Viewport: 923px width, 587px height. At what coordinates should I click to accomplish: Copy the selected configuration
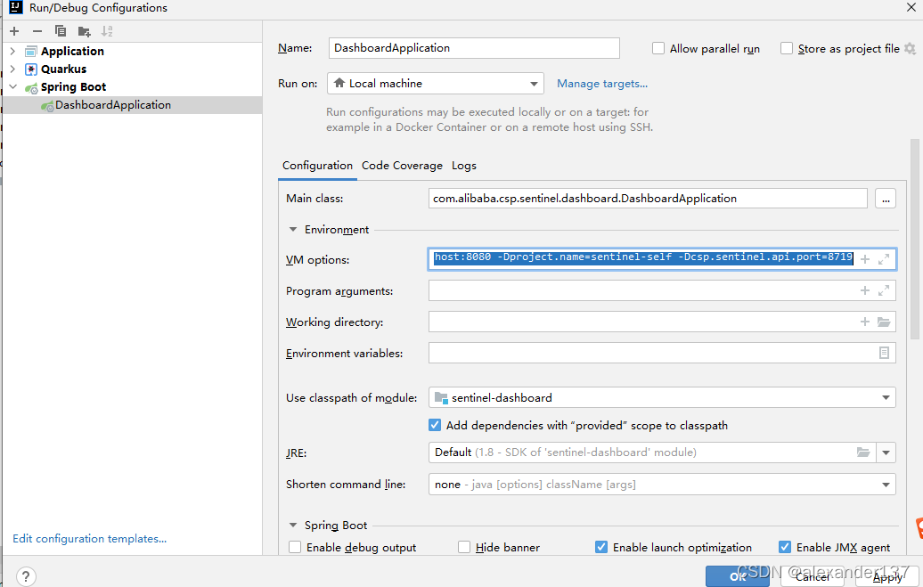click(x=60, y=31)
